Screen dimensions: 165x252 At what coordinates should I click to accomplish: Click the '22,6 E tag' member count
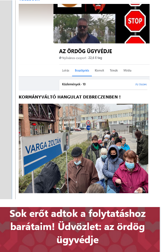click(x=95, y=58)
